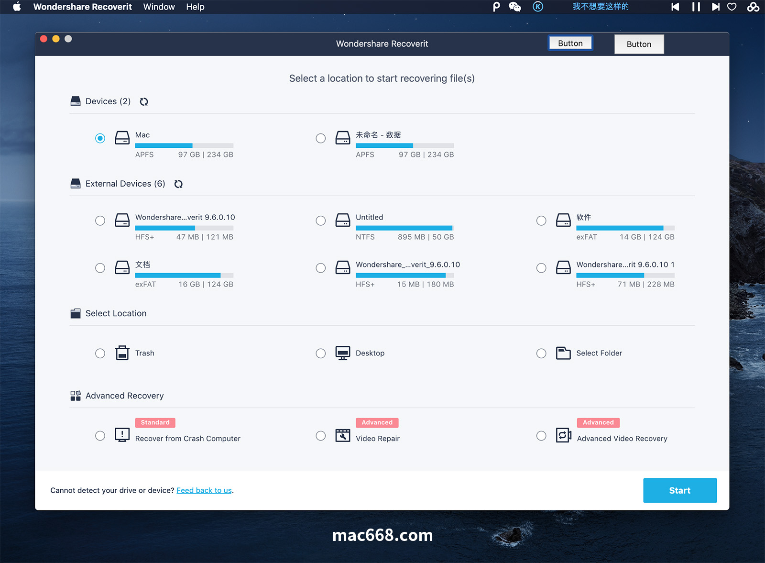Select the 文档 drive radio button
765x563 pixels.
pyautogui.click(x=100, y=268)
